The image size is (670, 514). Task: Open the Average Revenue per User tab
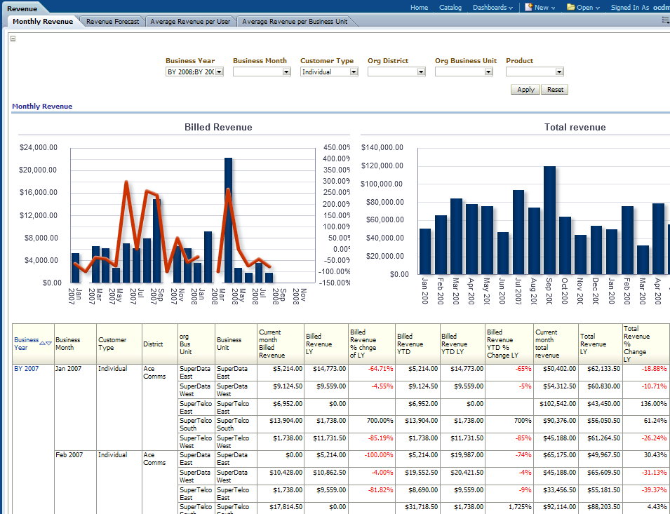pos(190,21)
